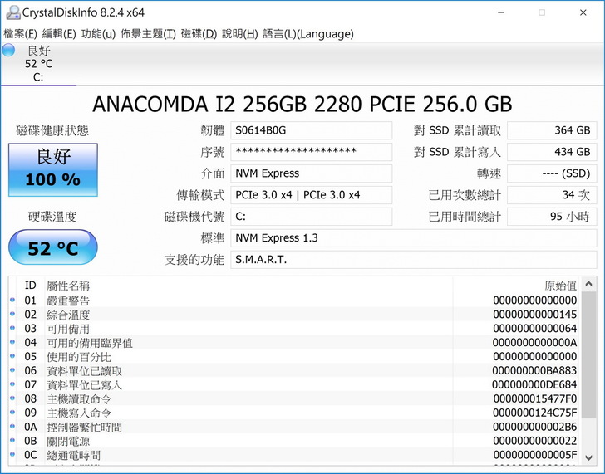Click the status dot beside 主機讀取命令 row
The image size is (605, 474).
point(12,399)
